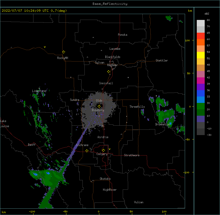Select the Banff map label
Viewport: 220px width, 215px height.
click(x=32, y=145)
